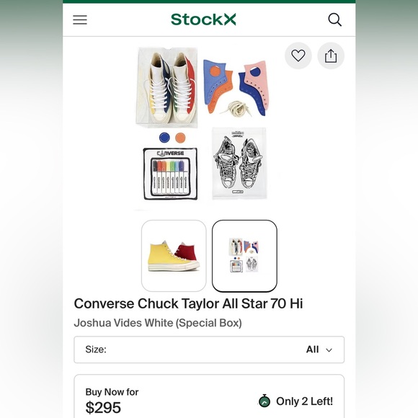Open the hamburger navigation menu
The image size is (418, 418).
coord(80,19)
